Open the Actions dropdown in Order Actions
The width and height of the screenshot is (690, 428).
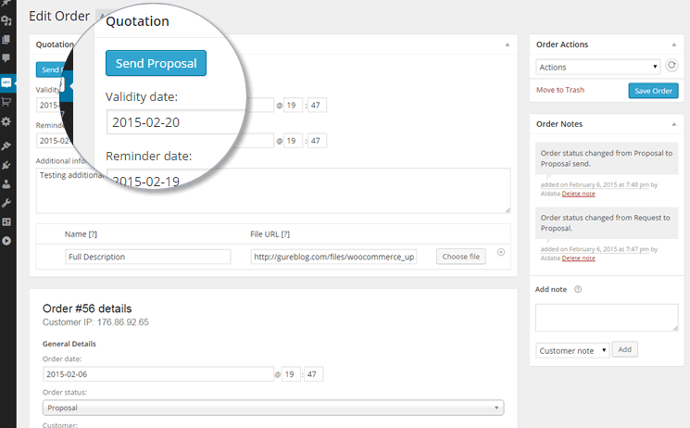[597, 67]
